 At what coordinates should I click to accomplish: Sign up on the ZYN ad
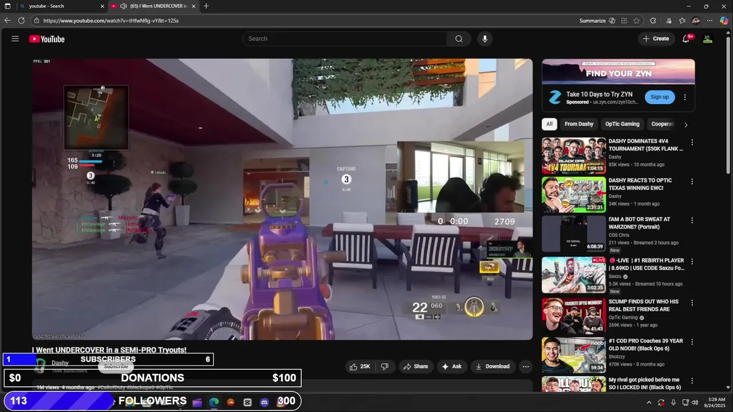pos(660,97)
